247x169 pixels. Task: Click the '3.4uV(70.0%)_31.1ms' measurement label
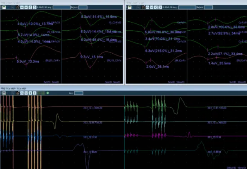pos(163,39)
